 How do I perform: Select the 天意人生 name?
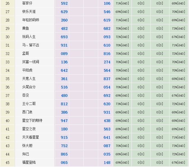coord(29,79)
